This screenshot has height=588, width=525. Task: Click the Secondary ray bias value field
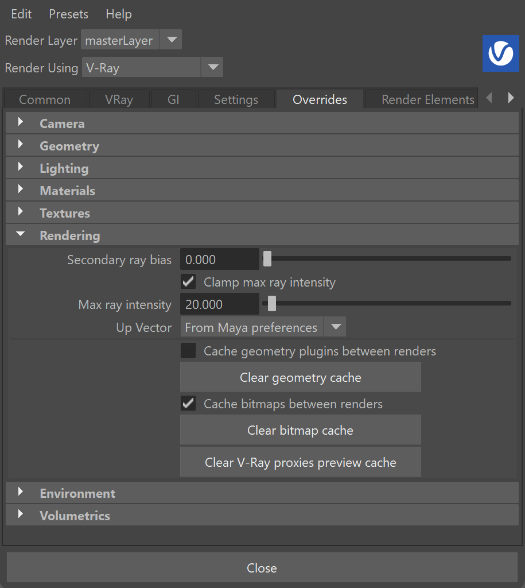(220, 259)
